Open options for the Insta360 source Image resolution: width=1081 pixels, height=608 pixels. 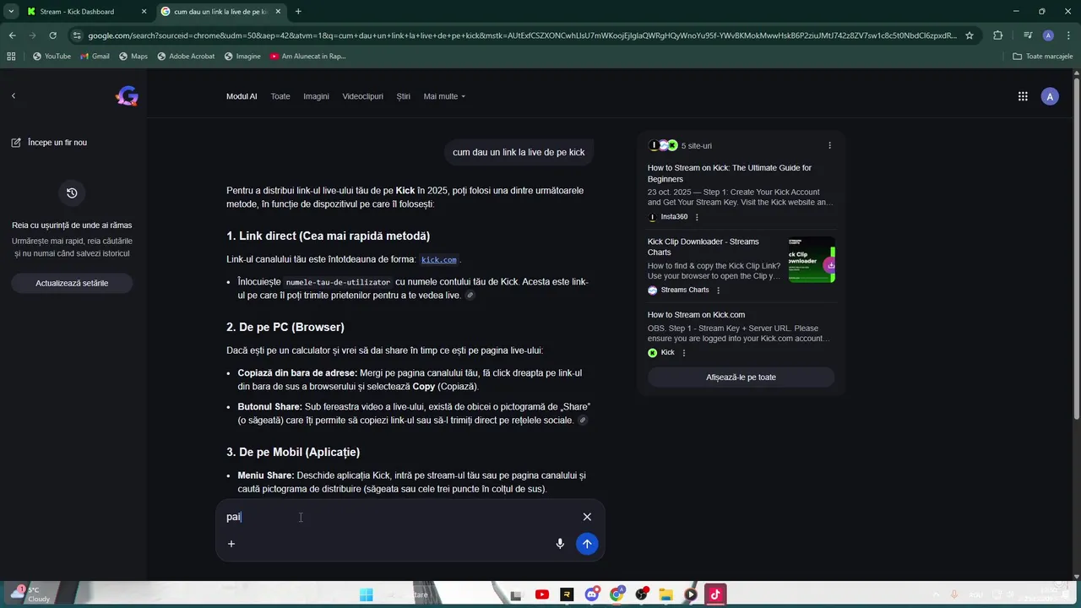tap(697, 217)
